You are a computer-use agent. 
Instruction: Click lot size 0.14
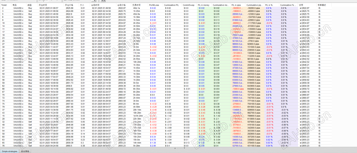click(x=82, y=133)
